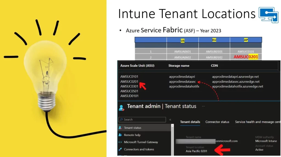This screenshot has height=157, width=281.
Task: Open the ellipsis menu beside Tenant status
Action: pos(203,106)
